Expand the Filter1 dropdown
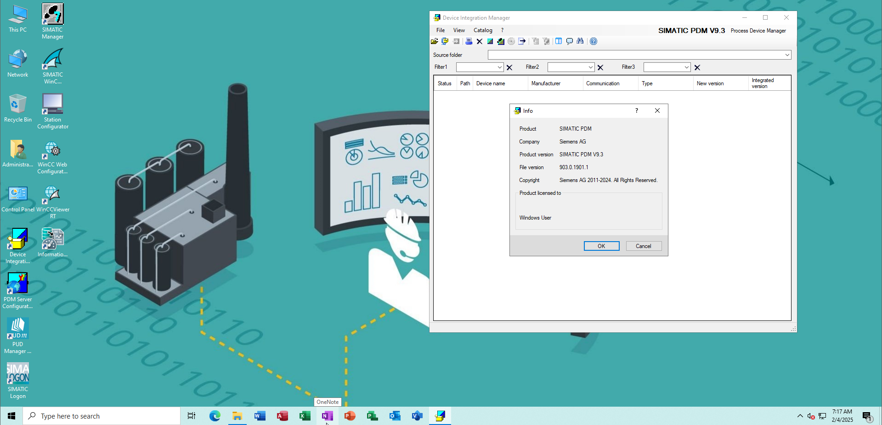The width and height of the screenshot is (882, 425). (500, 67)
